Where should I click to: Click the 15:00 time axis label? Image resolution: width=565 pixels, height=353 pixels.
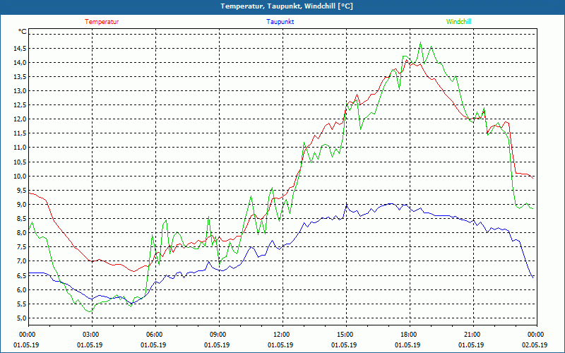(x=346, y=335)
